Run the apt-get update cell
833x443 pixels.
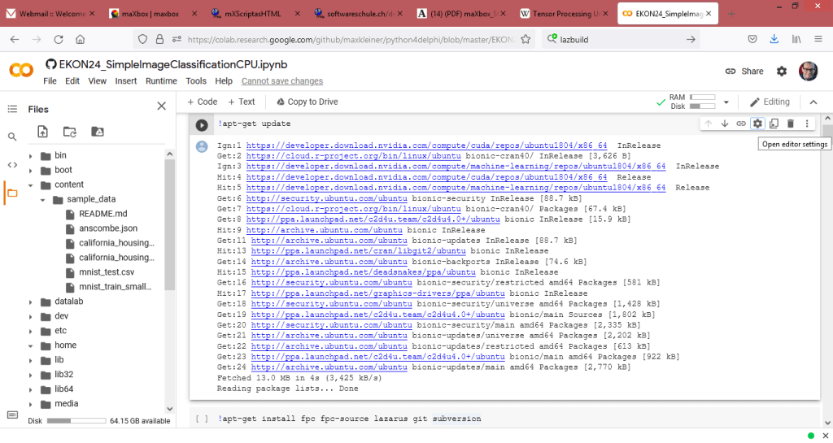tap(202, 125)
